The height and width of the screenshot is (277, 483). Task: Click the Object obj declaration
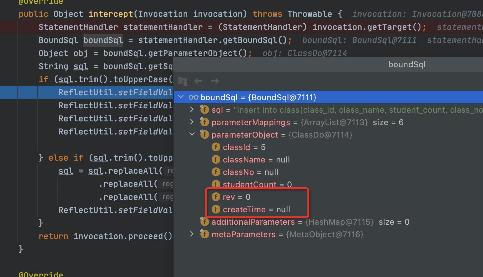pos(63,53)
